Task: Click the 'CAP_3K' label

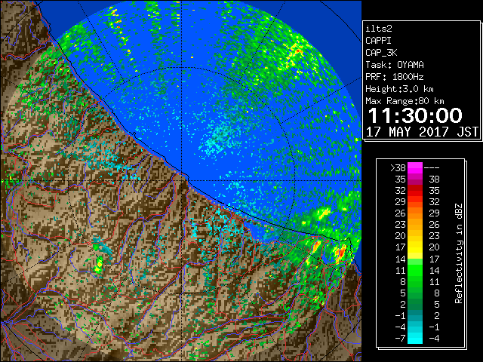Action: pyautogui.click(x=381, y=53)
